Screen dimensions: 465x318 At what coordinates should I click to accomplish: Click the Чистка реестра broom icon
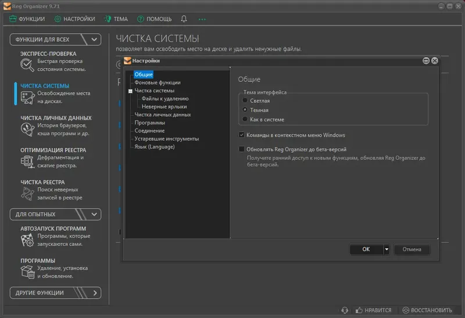(27, 194)
